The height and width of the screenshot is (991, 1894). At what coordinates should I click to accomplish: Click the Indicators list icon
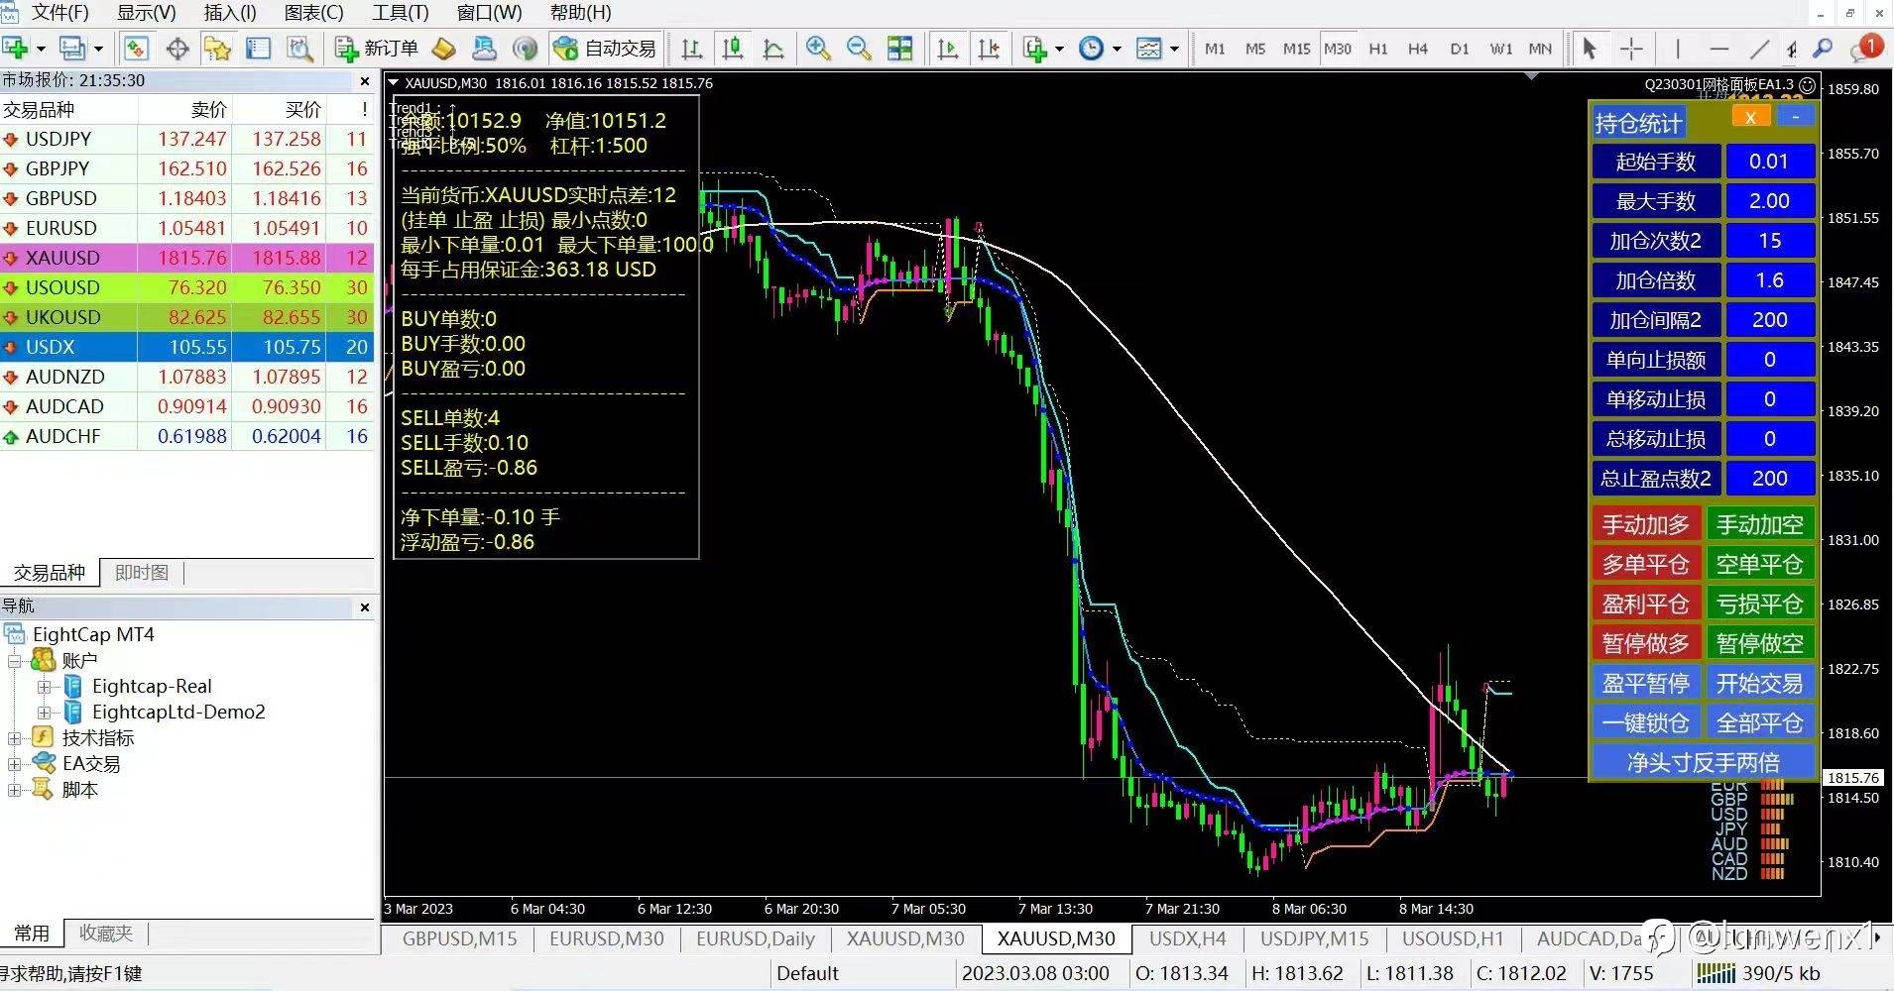coord(1035,48)
